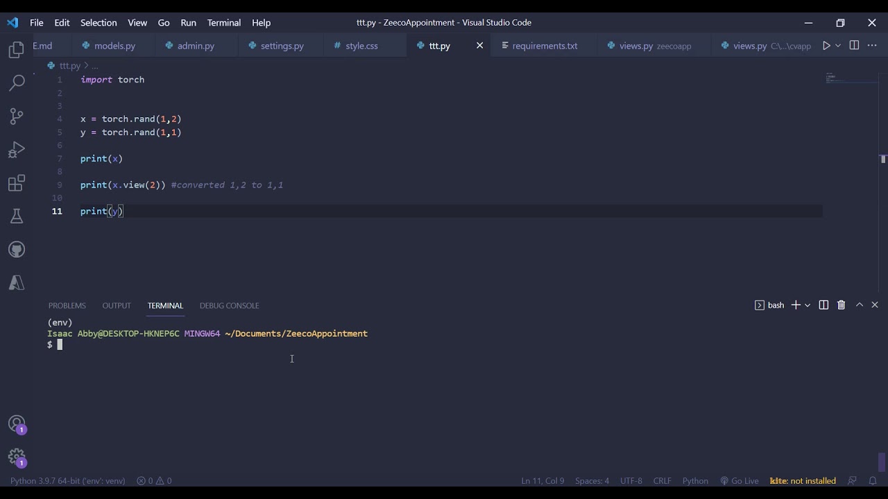The image size is (888, 499).
Task: Open the View menu
Action: pos(137,22)
